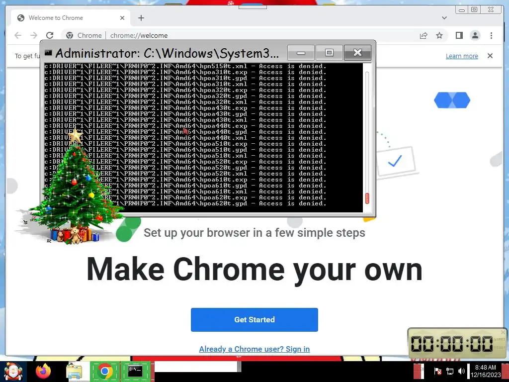Viewport: 509px width, 382px height.
Task: Go back in Chrome history
Action: click(x=18, y=35)
